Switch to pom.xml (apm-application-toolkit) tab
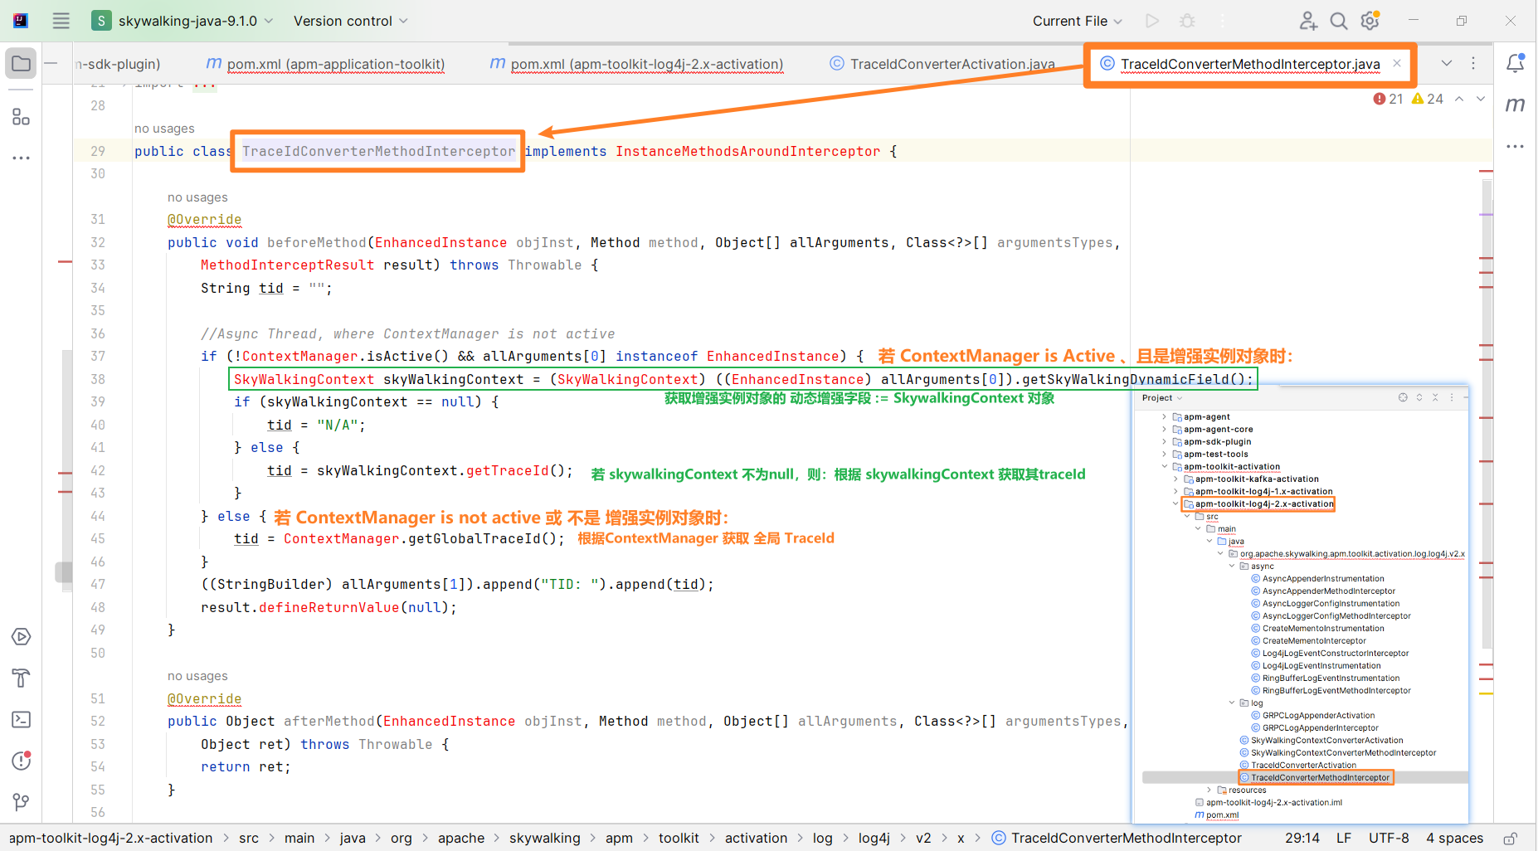 tap(325, 64)
